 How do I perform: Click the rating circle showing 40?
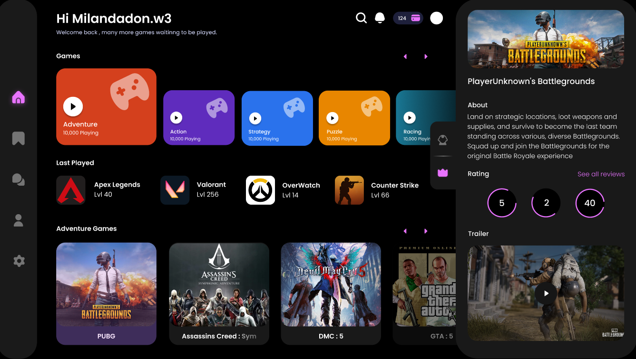coord(590,203)
